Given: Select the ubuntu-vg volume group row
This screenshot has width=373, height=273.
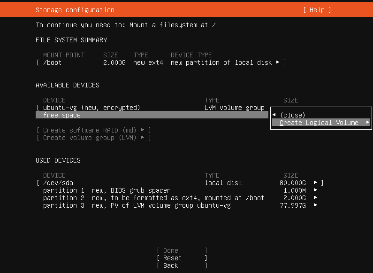Looking at the screenshot, I should (91, 108).
